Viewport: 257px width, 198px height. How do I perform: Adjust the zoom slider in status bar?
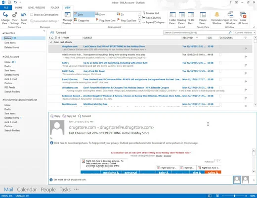coord(234,196)
